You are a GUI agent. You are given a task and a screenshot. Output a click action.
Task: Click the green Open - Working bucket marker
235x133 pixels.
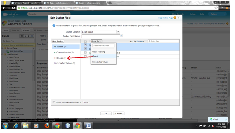[55, 52]
